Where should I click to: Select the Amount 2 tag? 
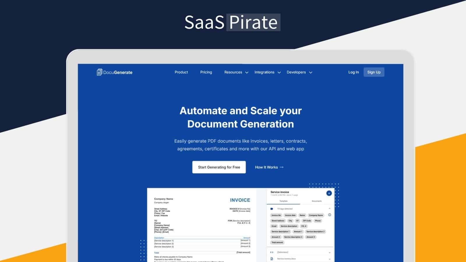276,237
